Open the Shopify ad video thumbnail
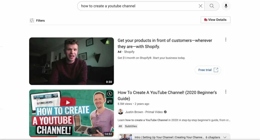The image size is (260, 140). (x=71, y=61)
